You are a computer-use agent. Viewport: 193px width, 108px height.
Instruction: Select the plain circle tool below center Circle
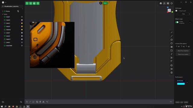(x=172, y=43)
